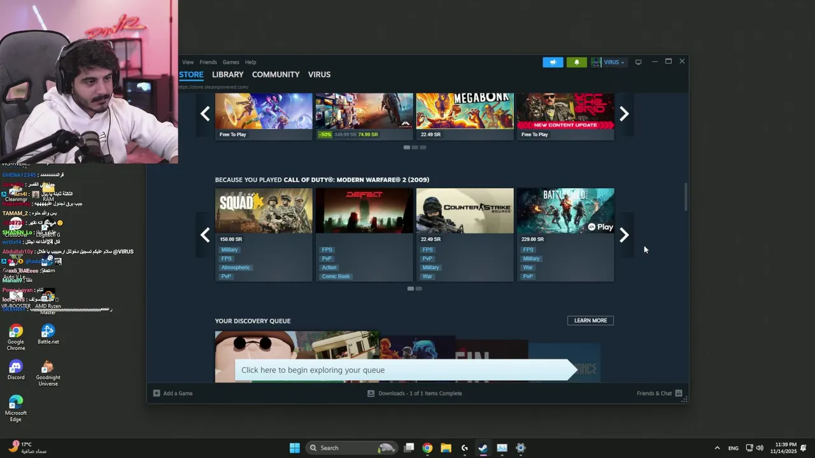The image size is (815, 458).
Task: Switch to the LIBRARY tab
Action: (x=228, y=74)
